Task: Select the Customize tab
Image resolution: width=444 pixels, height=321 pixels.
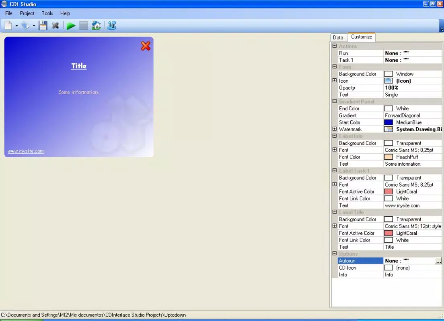Action: click(x=362, y=37)
